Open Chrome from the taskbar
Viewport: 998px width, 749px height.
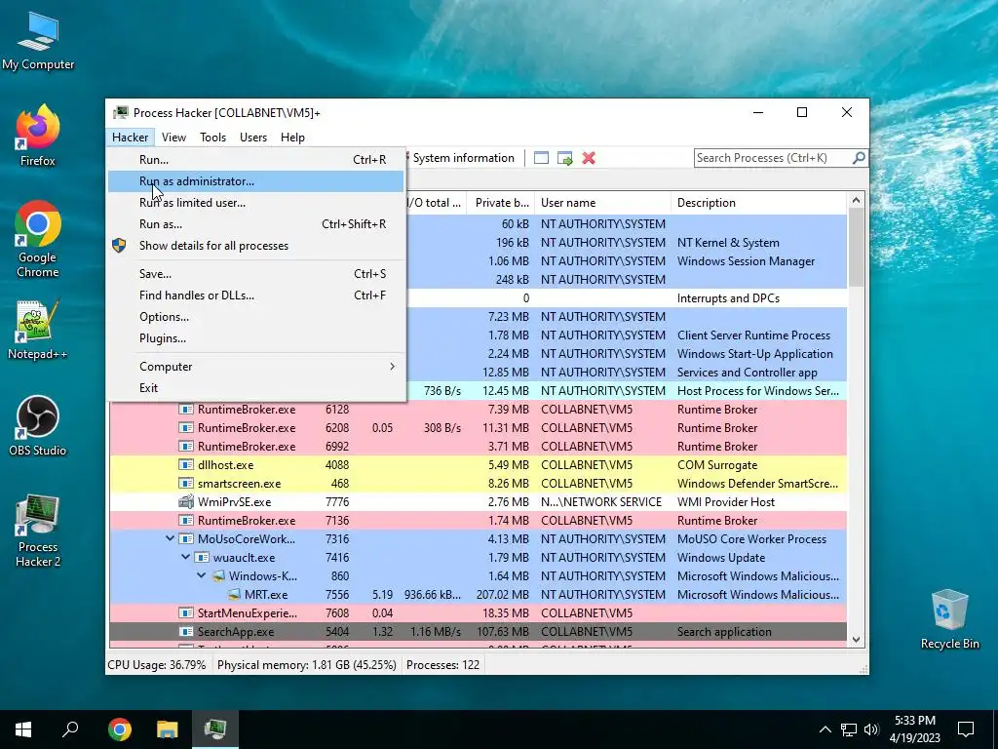pos(120,729)
